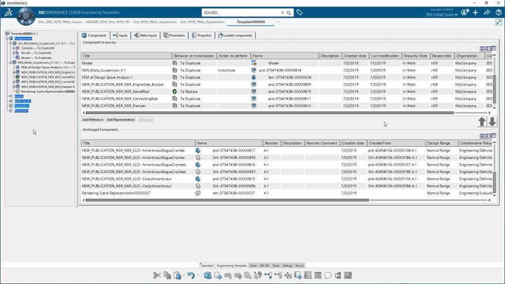The image size is (505, 284).
Task: Open the Help question mark icon
Action: tap(498, 12)
